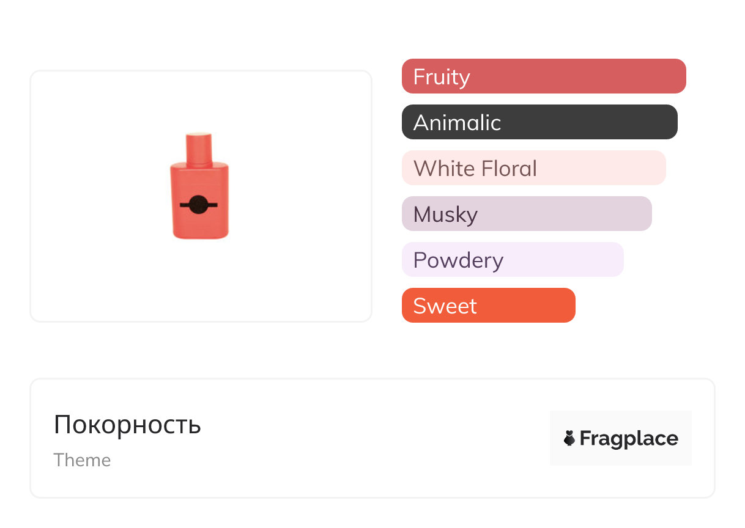Click the small Fragplace logo icon
745x528 pixels.
click(x=569, y=438)
